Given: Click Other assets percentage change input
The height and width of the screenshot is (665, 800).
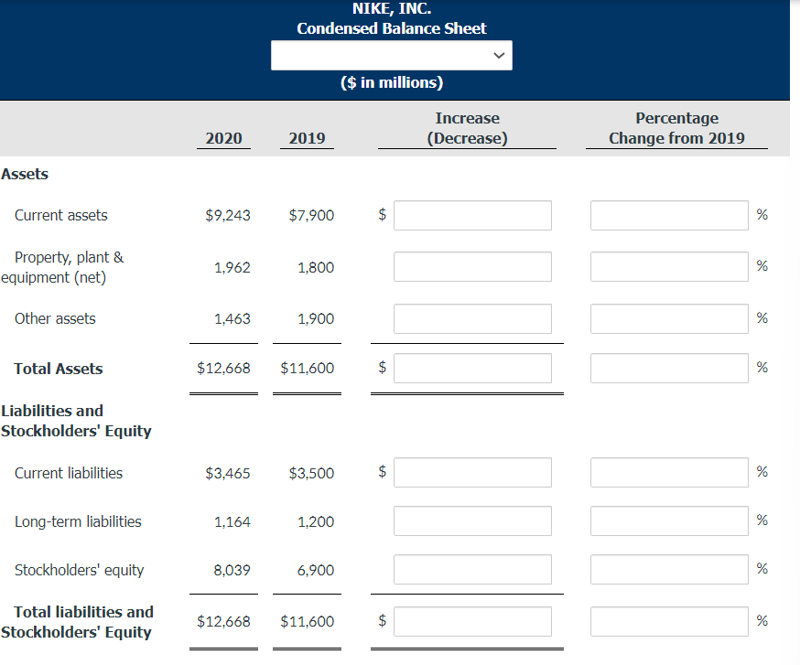Looking at the screenshot, I should pos(669,318).
